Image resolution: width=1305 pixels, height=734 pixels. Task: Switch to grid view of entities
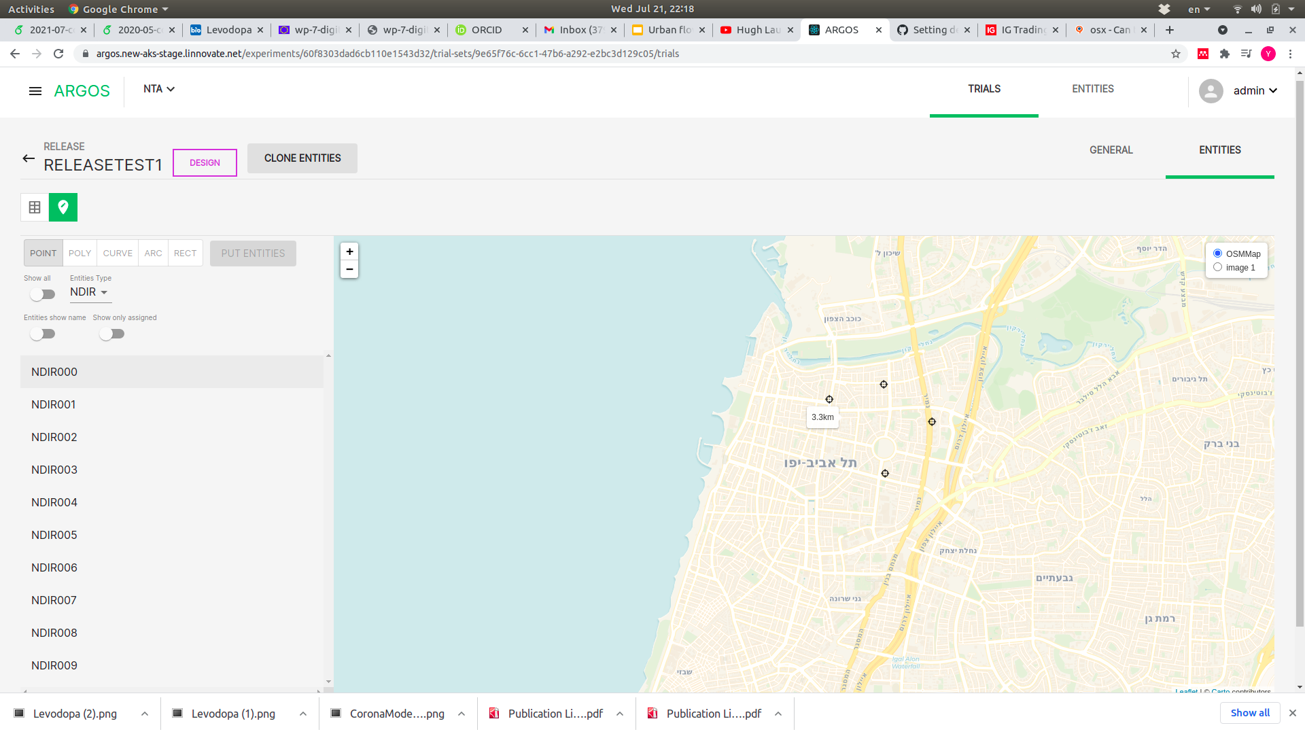[x=34, y=207]
